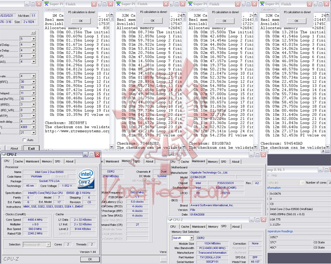This screenshot has height=264, width=331.
Task: Click scroll-down arrow in Super PI window with checksum 7046B2B7
Action: point(184,146)
